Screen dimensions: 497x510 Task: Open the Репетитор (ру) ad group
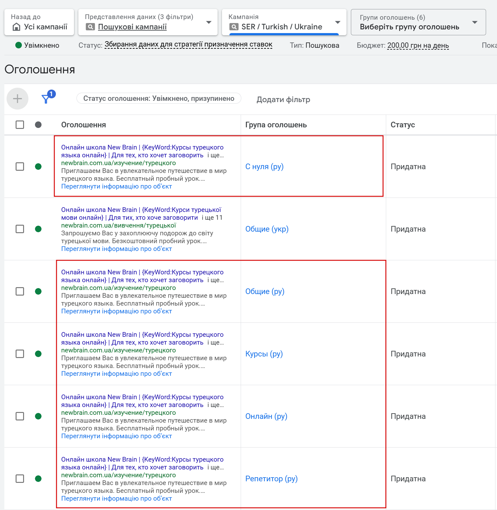[271, 479]
